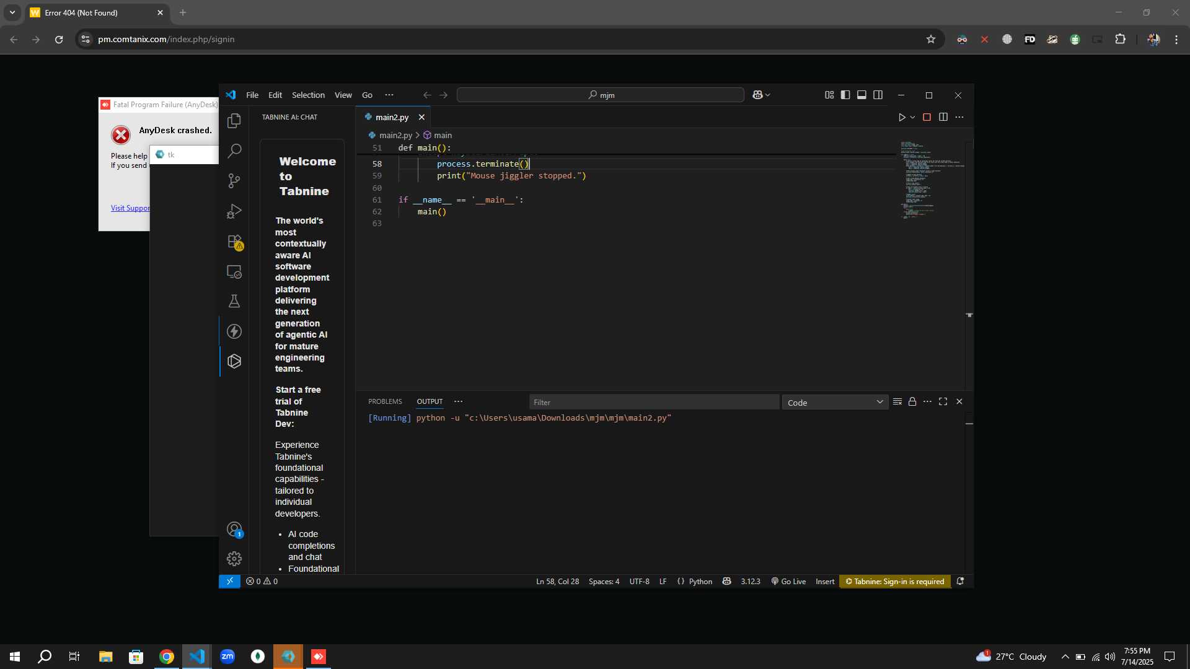This screenshot has width=1190, height=669.
Task: Split the editor to the right
Action: tap(943, 117)
